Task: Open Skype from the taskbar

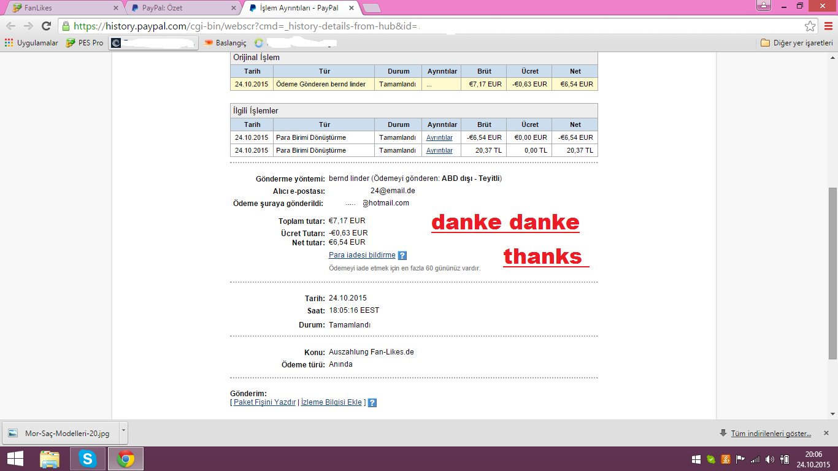Action: [88, 459]
